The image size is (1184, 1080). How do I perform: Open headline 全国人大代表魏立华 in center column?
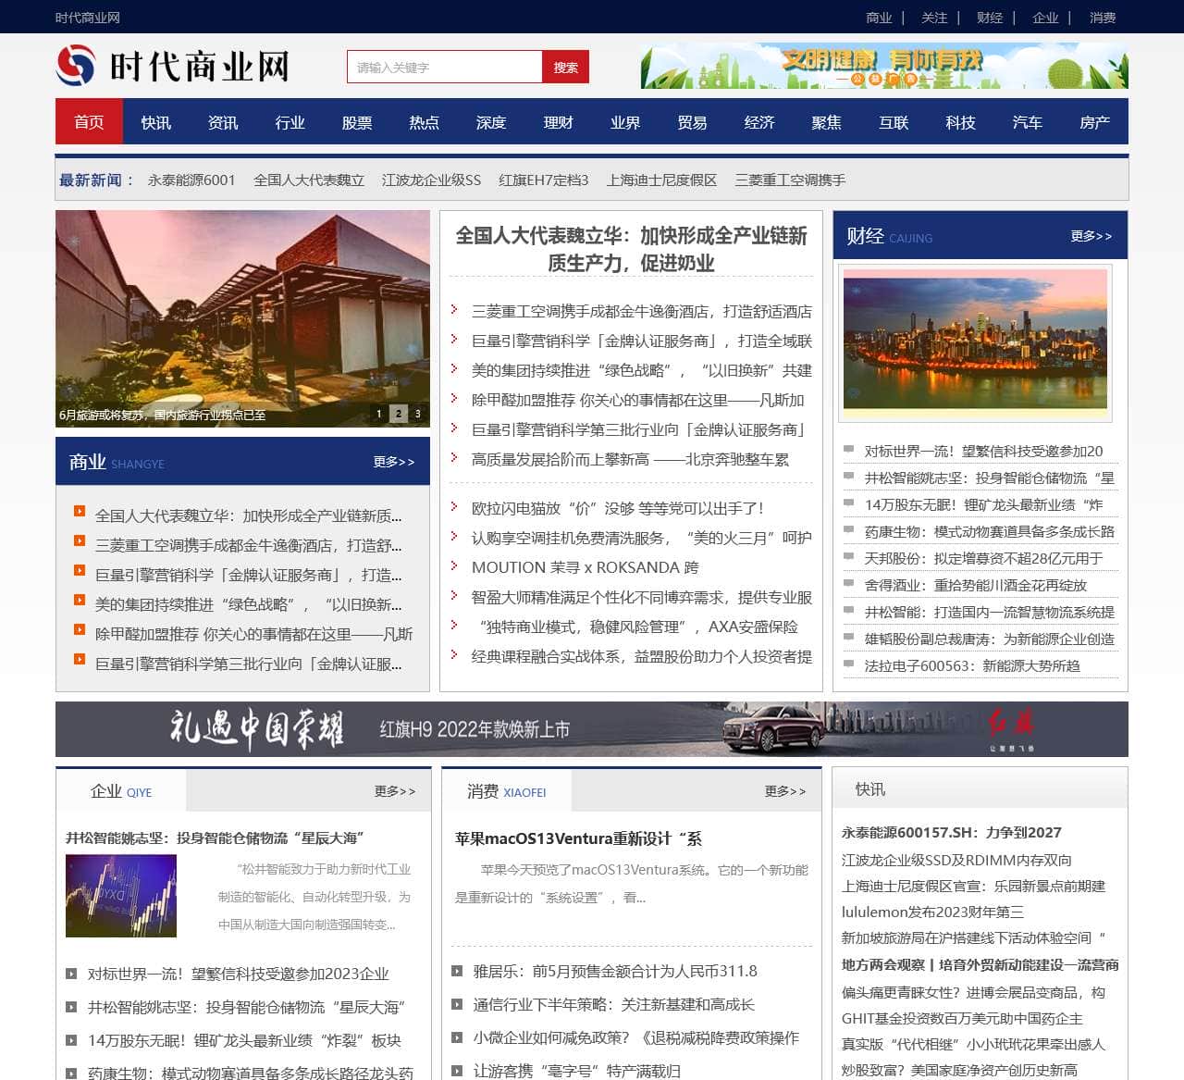(631, 249)
